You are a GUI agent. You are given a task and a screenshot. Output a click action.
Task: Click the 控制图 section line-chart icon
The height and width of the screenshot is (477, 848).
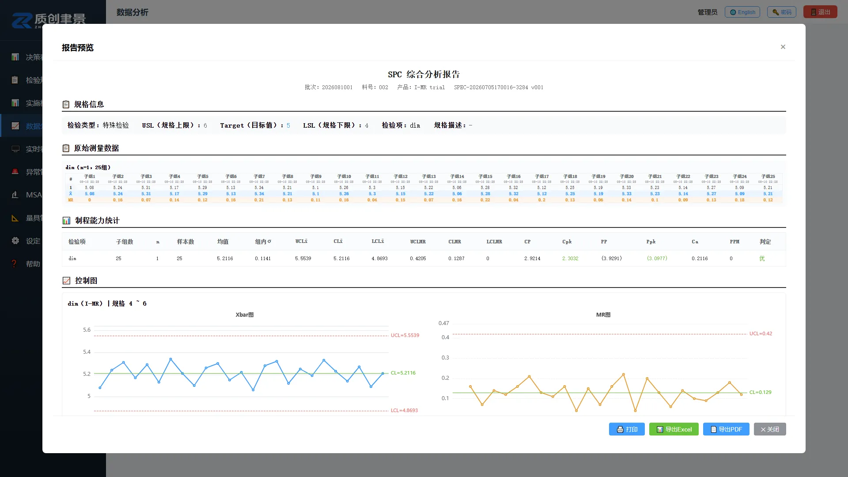click(x=66, y=280)
